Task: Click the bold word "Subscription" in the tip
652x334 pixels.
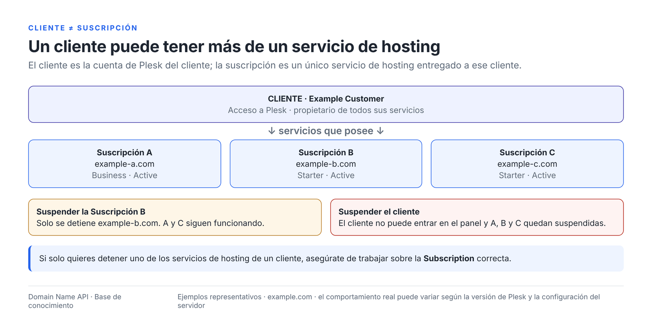Action: [449, 258]
